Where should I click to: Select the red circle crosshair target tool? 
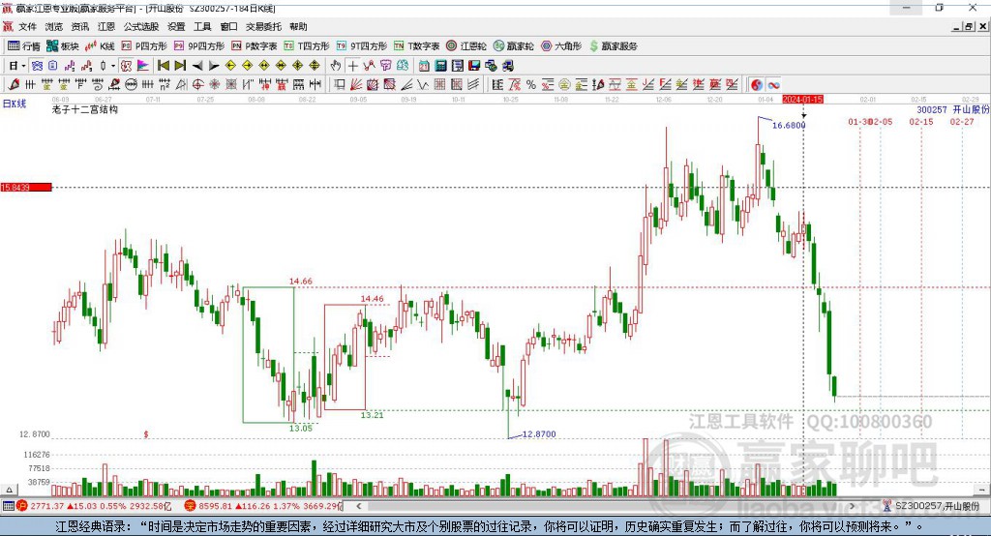(x=197, y=84)
